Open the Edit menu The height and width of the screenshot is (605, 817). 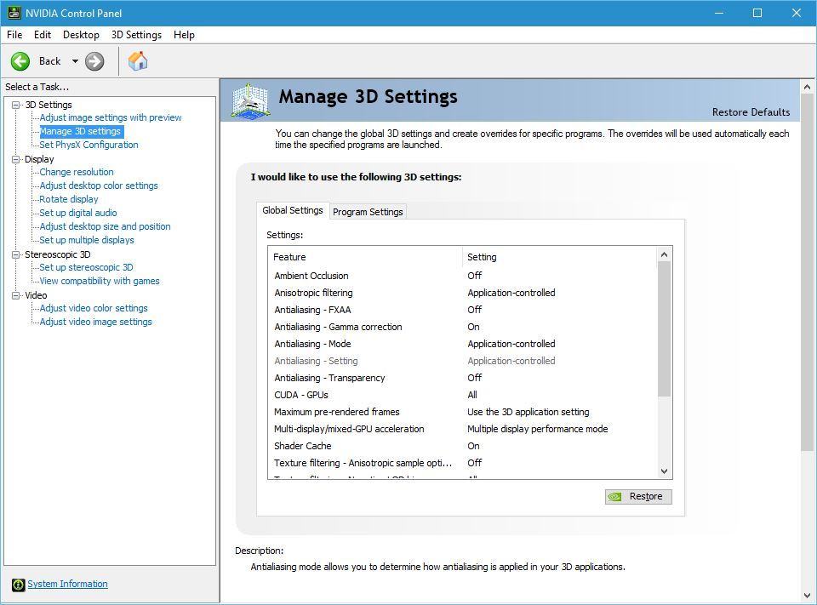(43, 35)
